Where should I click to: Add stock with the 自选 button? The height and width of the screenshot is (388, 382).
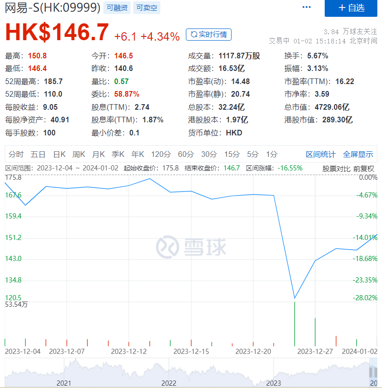[x=351, y=8]
